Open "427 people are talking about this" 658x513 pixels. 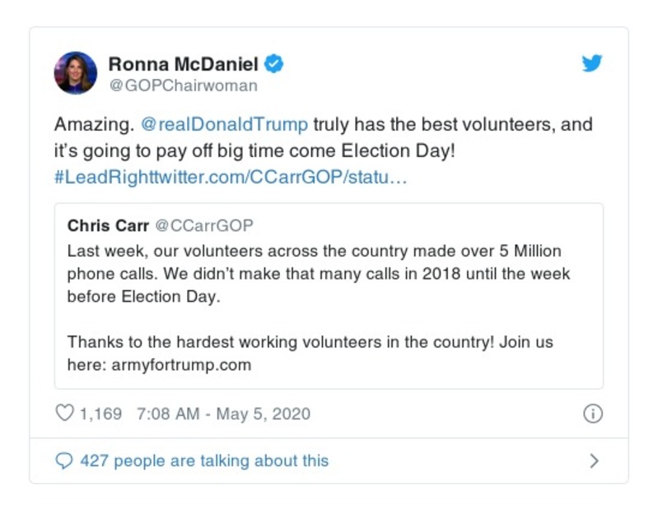pos(204,461)
